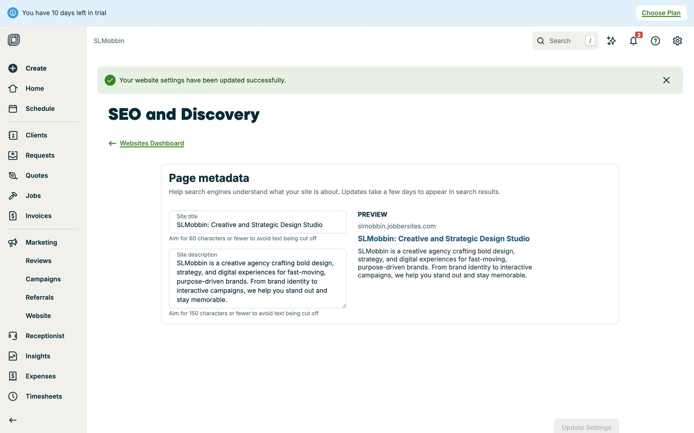This screenshot has width=694, height=433.
Task: Open the help question mark icon
Action: (655, 41)
